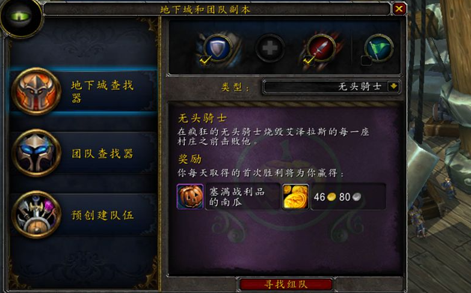Screen dimensions: 471x293
Task: Expand the 无头骑士 type selector
Action: [331, 86]
